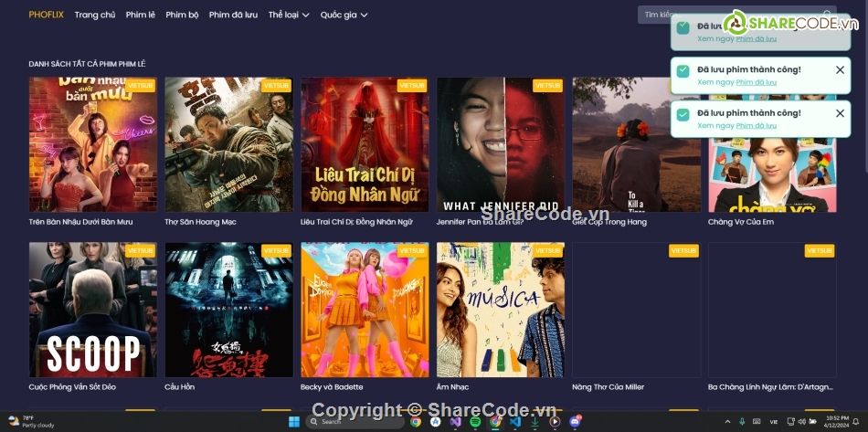Open network settings tray icon
Screen dimensions: 868x432
click(791, 421)
